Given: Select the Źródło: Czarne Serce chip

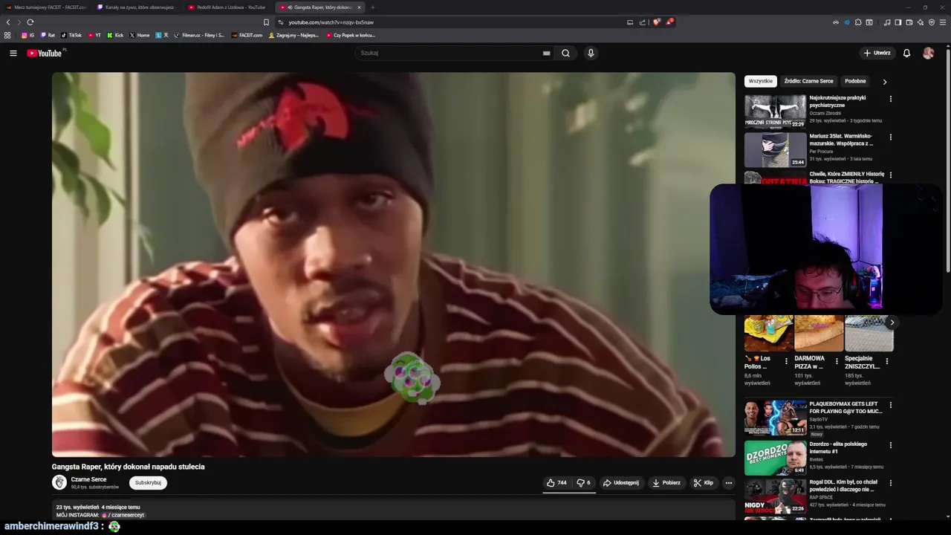Looking at the screenshot, I should pyautogui.click(x=808, y=81).
